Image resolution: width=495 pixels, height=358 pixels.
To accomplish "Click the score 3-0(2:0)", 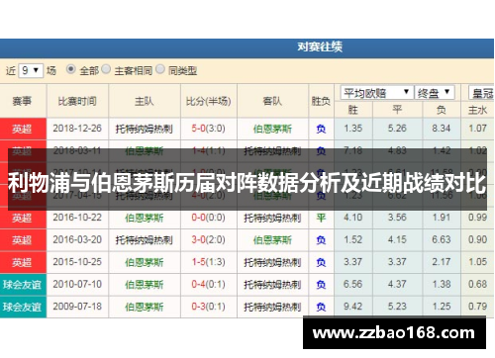I will [x=209, y=239].
